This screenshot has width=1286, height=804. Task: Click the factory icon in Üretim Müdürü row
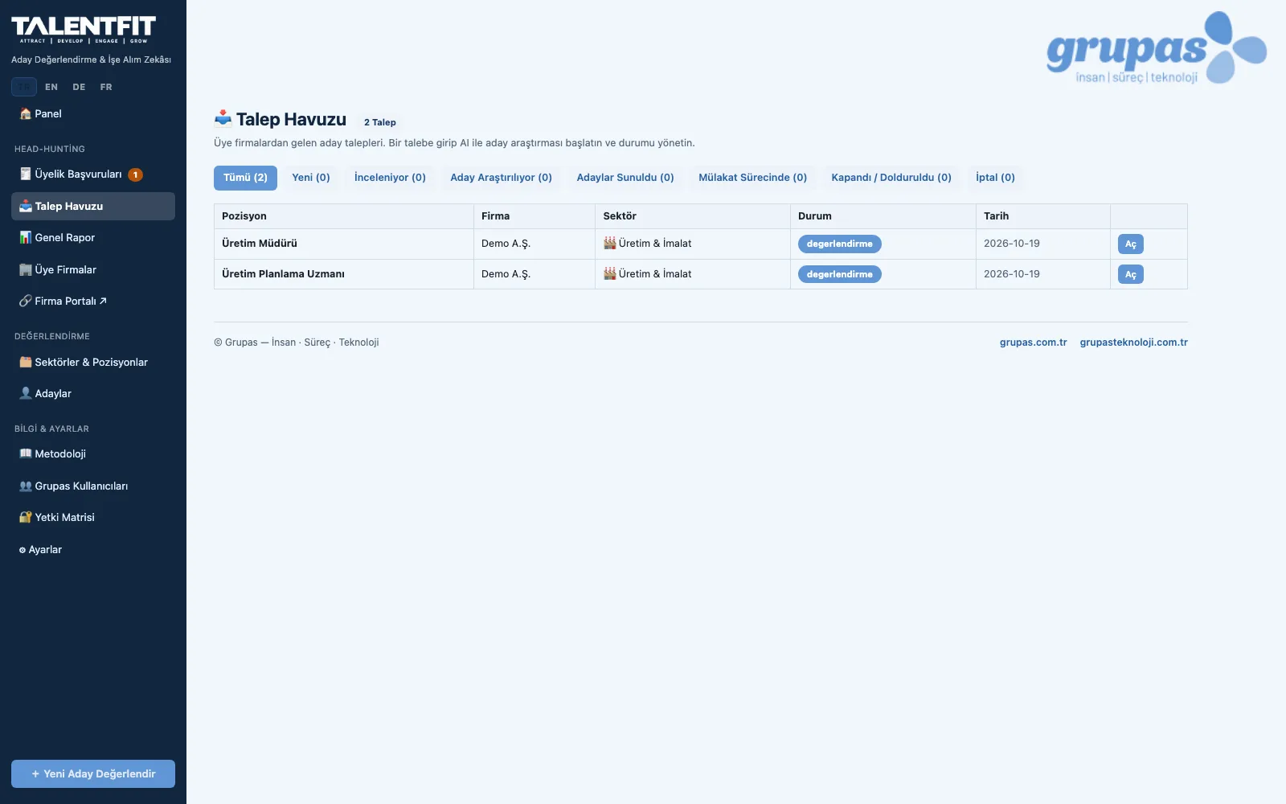(610, 244)
